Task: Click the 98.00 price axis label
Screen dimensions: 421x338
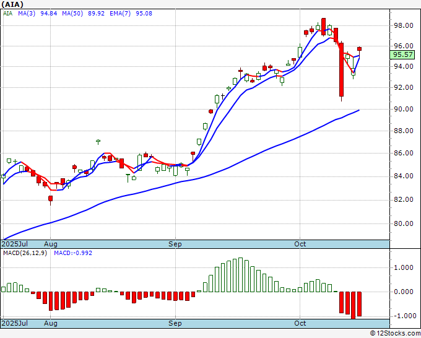Action: click(x=403, y=26)
